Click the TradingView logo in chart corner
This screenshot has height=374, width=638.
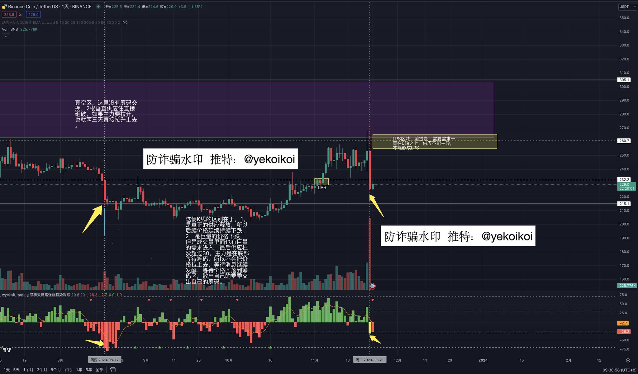tap(7, 350)
